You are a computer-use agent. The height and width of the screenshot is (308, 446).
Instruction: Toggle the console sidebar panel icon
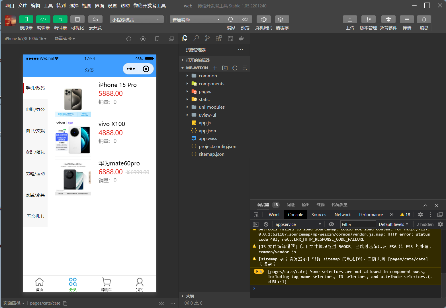click(x=256, y=224)
